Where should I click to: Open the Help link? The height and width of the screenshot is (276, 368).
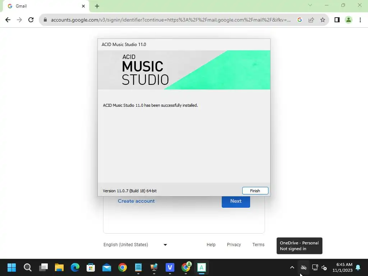tap(211, 245)
